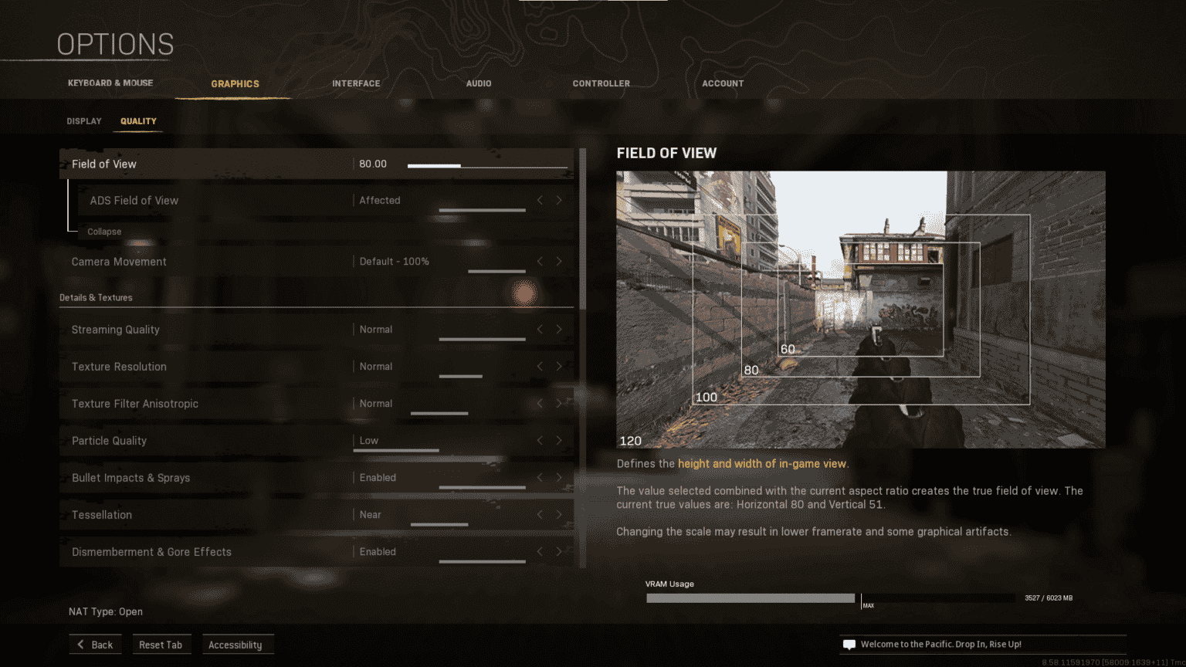Click the right arrow beside Texture Filter Anisotropic

click(x=559, y=404)
